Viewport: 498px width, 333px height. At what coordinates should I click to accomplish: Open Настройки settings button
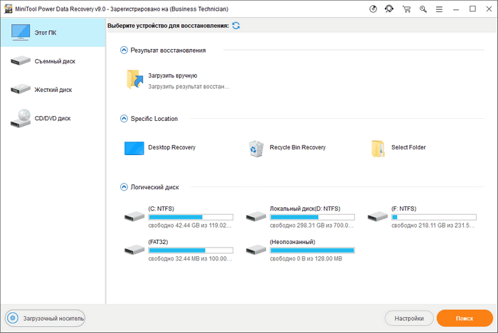coord(409,318)
